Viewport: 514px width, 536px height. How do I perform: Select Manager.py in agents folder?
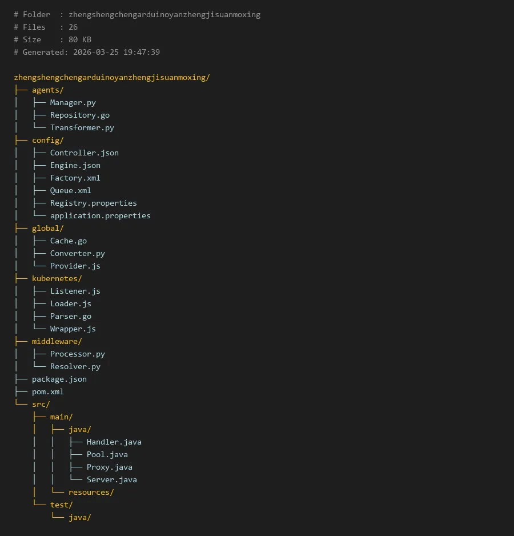(x=73, y=102)
